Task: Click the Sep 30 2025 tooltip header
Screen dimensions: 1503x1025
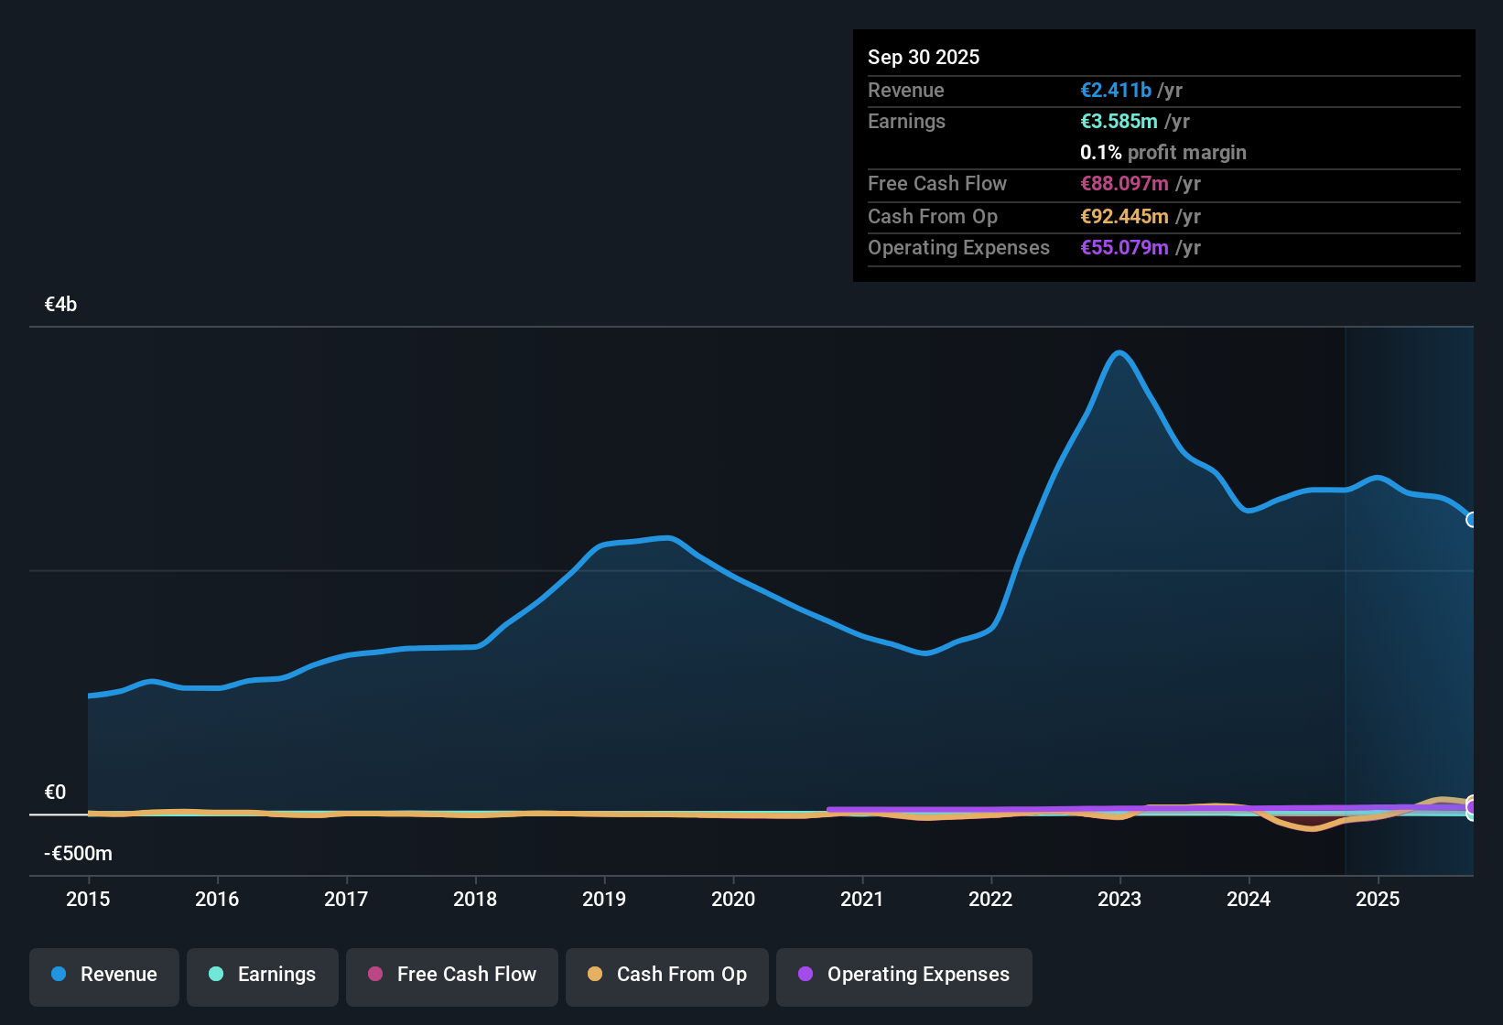Action: [924, 57]
